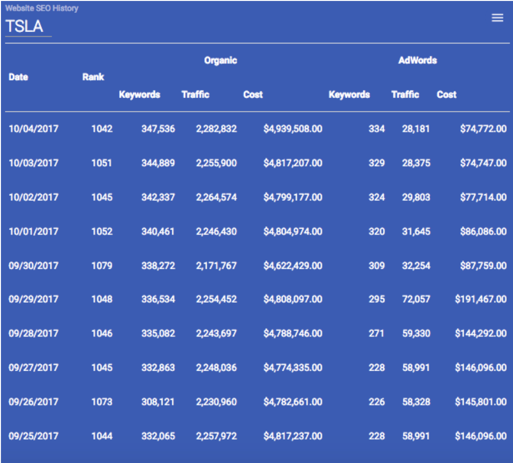Click organic cost $4,788,746.00
This screenshot has height=463, width=513.
pos(293,333)
